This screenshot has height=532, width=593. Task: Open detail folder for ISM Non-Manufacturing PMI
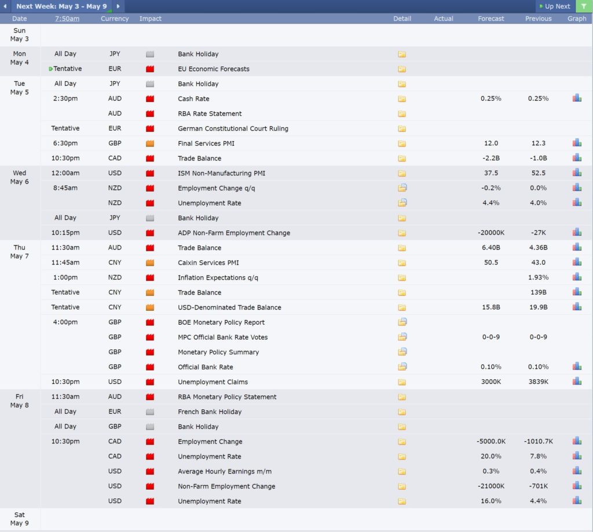coord(402,174)
